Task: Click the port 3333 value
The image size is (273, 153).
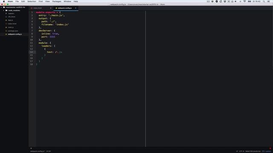Action: (52, 37)
